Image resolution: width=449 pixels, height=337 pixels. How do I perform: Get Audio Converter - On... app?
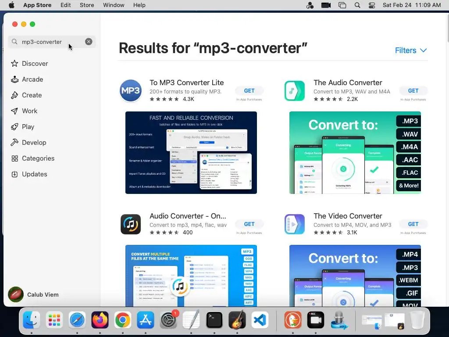tap(249, 224)
